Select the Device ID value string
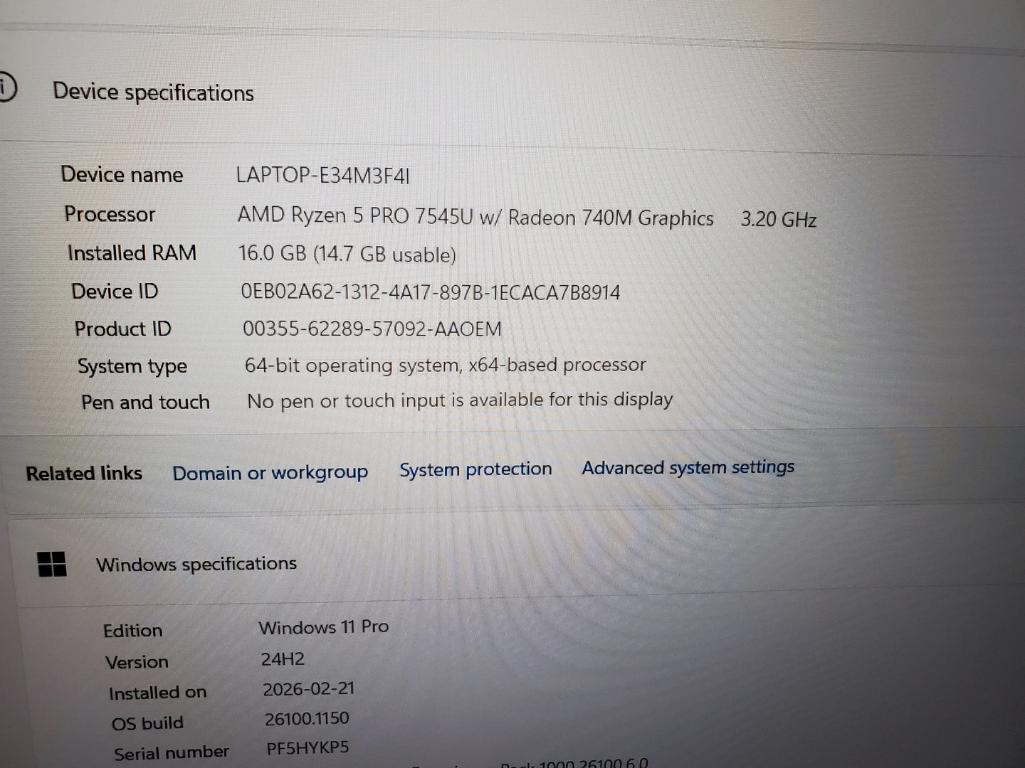1025x768 pixels. 430,292
